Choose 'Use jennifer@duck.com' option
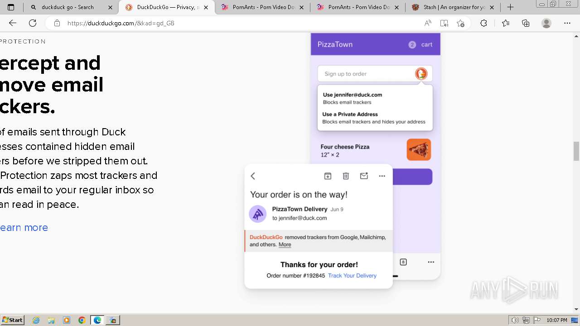 coord(353,98)
